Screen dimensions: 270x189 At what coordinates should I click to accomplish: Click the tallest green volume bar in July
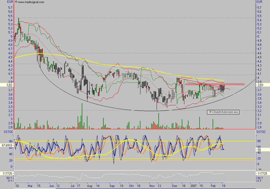click(82, 116)
